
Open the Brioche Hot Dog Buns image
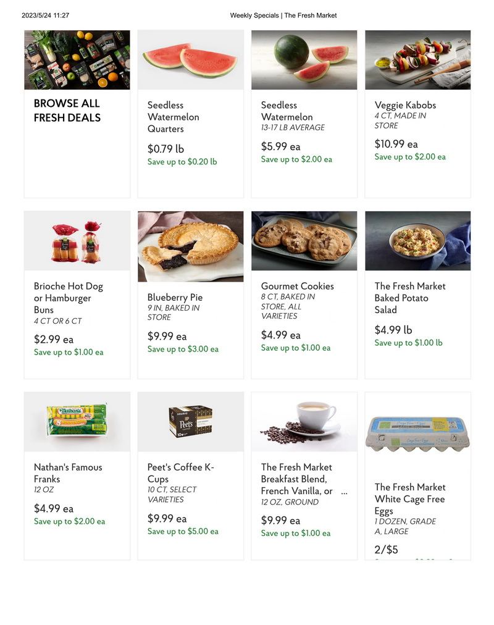pos(77,241)
